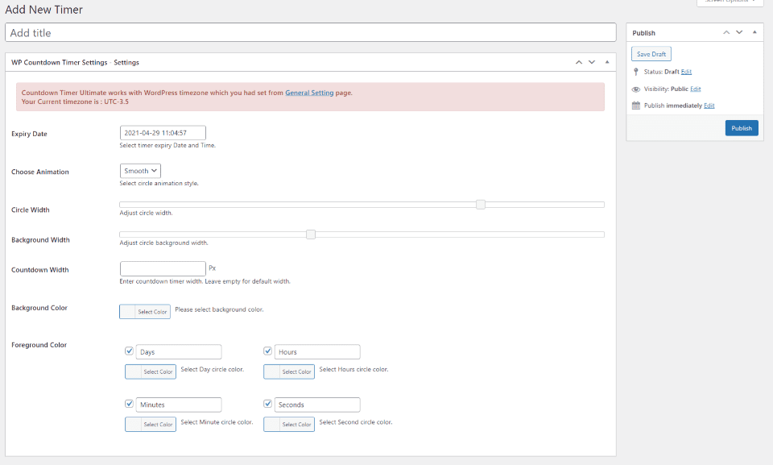Move Countdown Timer Settings panel down
Viewport: 773px width, 465px height.
[592, 62]
